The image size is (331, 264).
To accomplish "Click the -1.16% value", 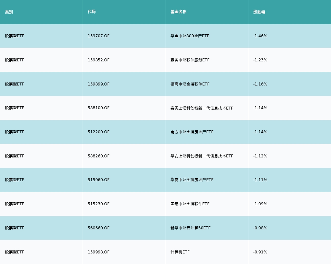I will click(260, 84).
